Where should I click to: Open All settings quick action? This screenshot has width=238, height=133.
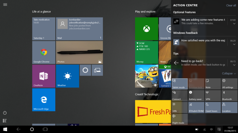pos(229,84)
